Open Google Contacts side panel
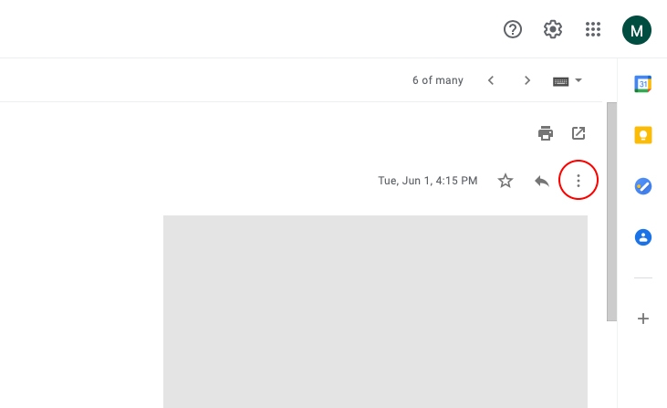The width and height of the screenshot is (667, 408). click(643, 237)
